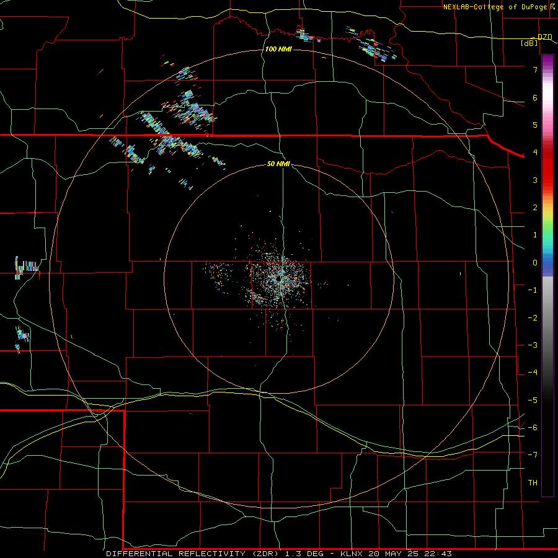Click the 1 value on the color scale
The image size is (558, 558).
point(535,235)
